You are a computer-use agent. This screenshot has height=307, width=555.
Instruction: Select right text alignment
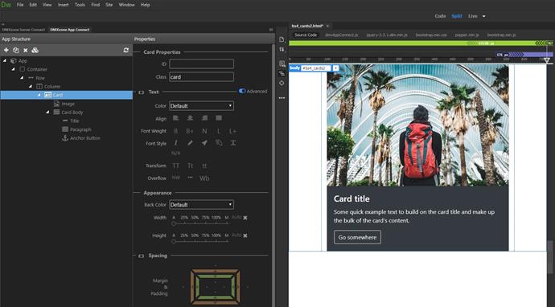click(204, 118)
